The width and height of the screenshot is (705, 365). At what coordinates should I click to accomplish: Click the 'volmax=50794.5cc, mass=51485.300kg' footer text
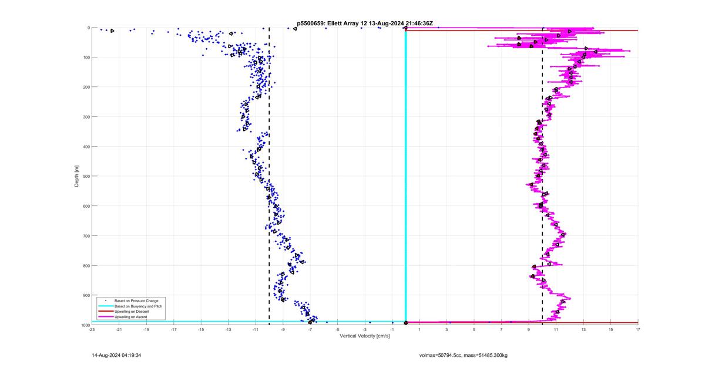pyautogui.click(x=463, y=355)
